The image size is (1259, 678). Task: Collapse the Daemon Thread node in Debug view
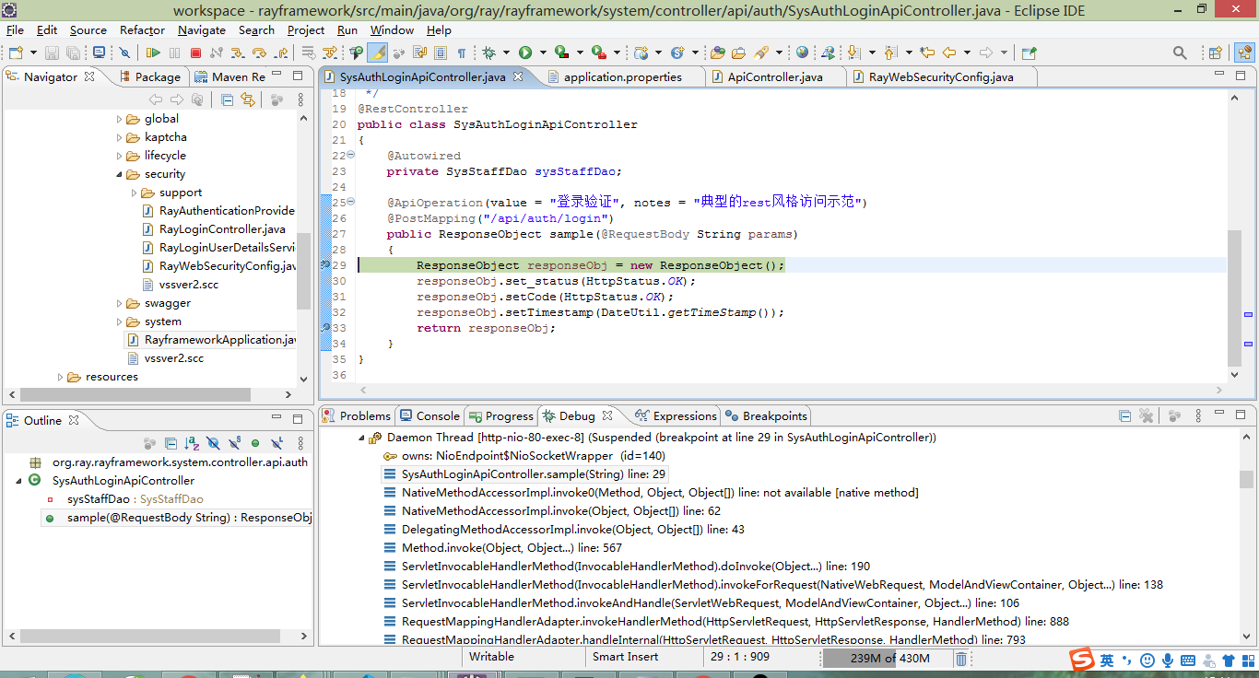[361, 438]
